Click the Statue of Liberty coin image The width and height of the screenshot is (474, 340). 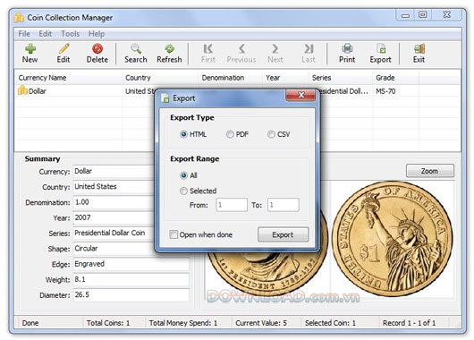[x=392, y=239]
